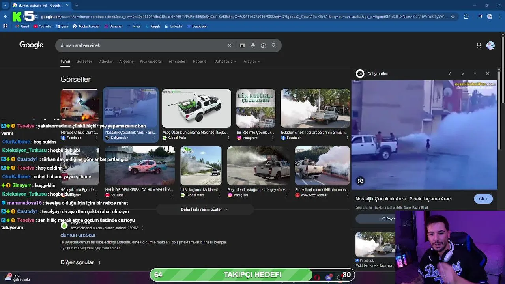Expand Daha fazla resim göster
This screenshot has height=284, width=505.
tap(204, 209)
